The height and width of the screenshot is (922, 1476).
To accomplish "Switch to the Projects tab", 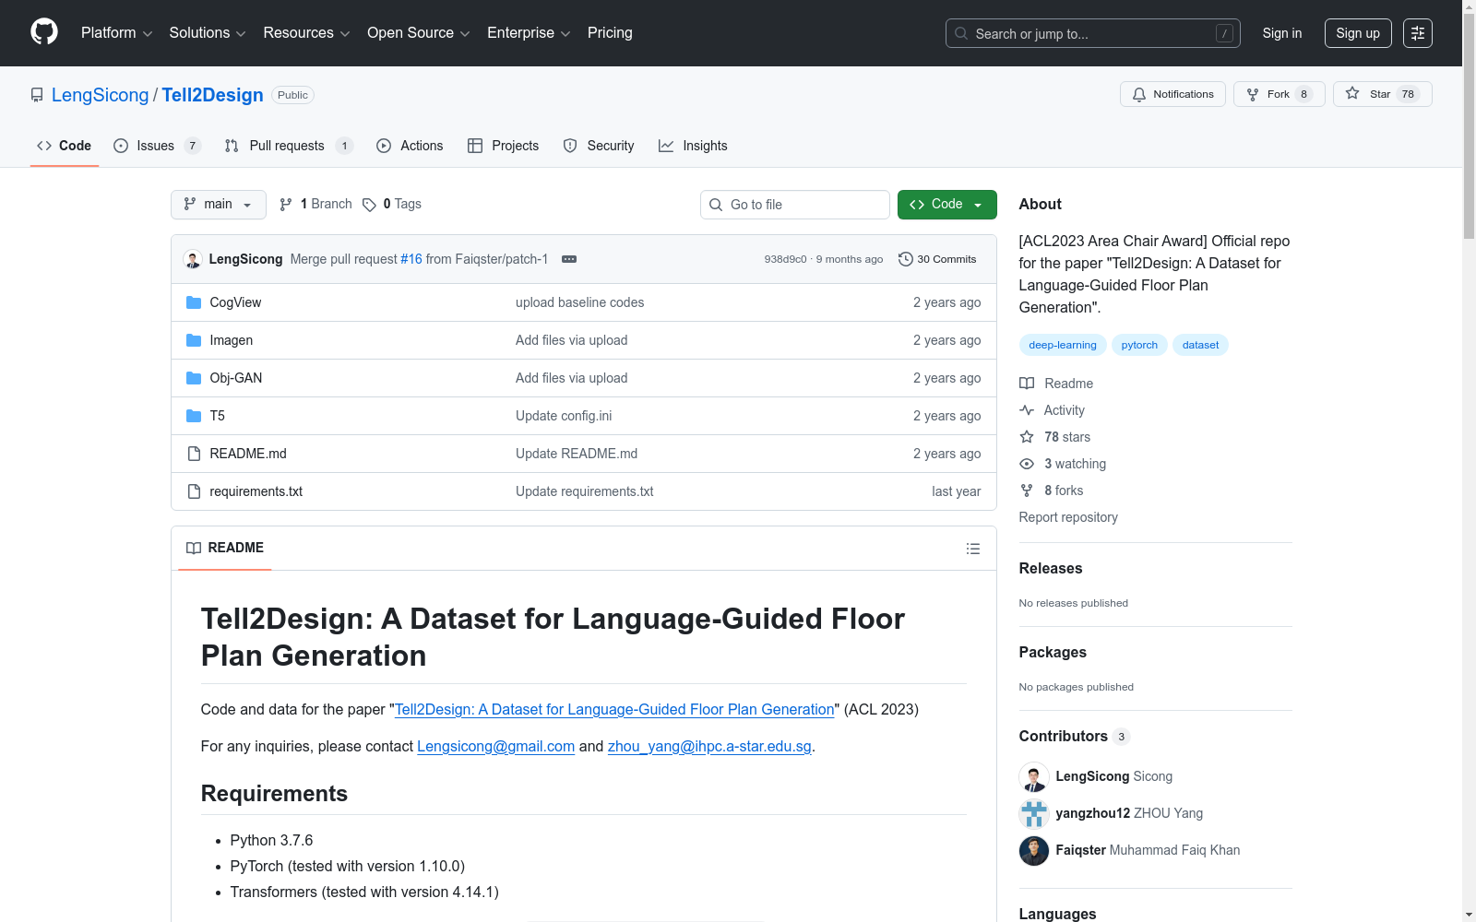I will pos(503,146).
